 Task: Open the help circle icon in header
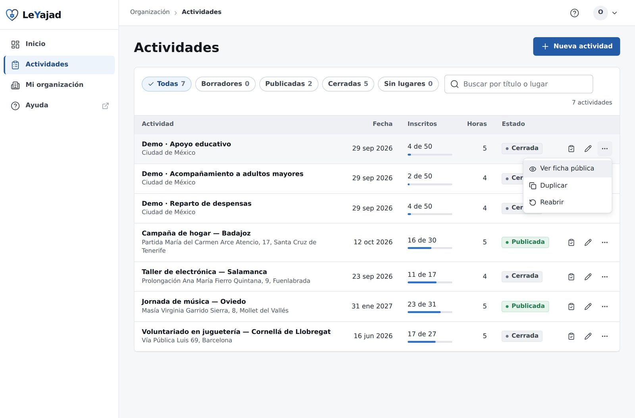pyautogui.click(x=574, y=13)
